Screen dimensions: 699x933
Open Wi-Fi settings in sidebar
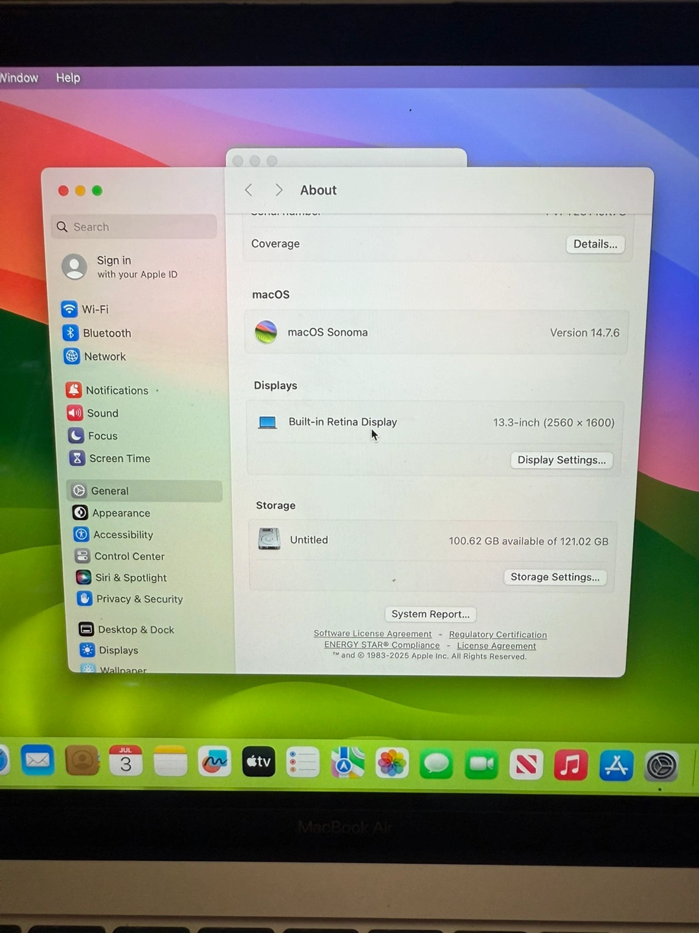[x=85, y=309]
